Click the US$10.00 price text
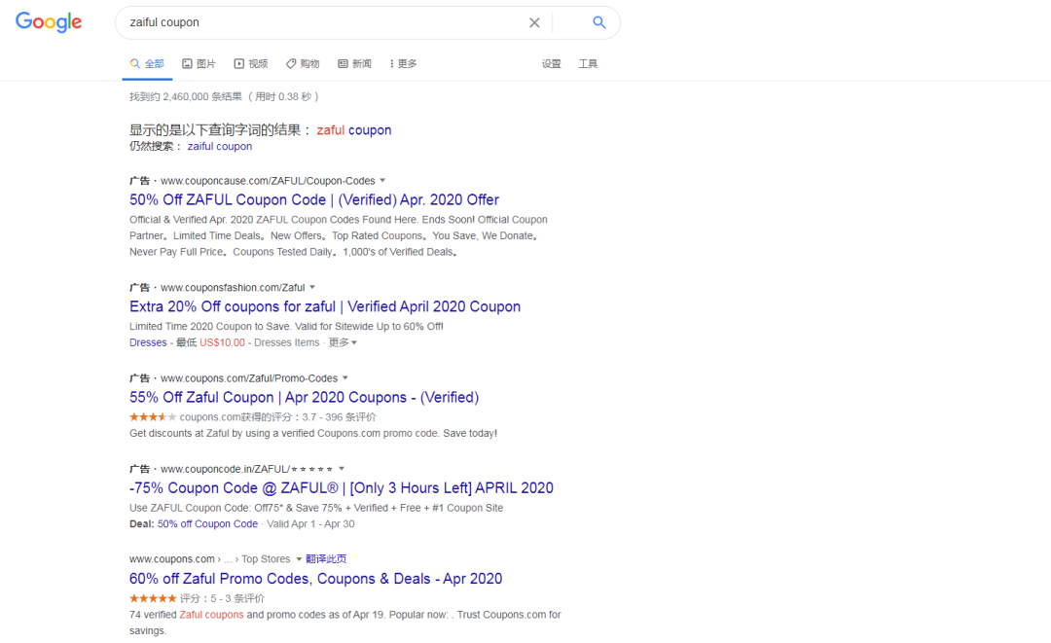This screenshot has height=643, width=1051. click(x=223, y=342)
